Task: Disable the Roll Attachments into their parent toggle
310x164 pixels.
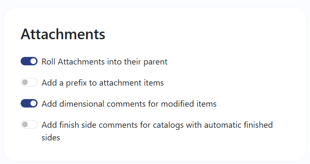Action: 29,61
